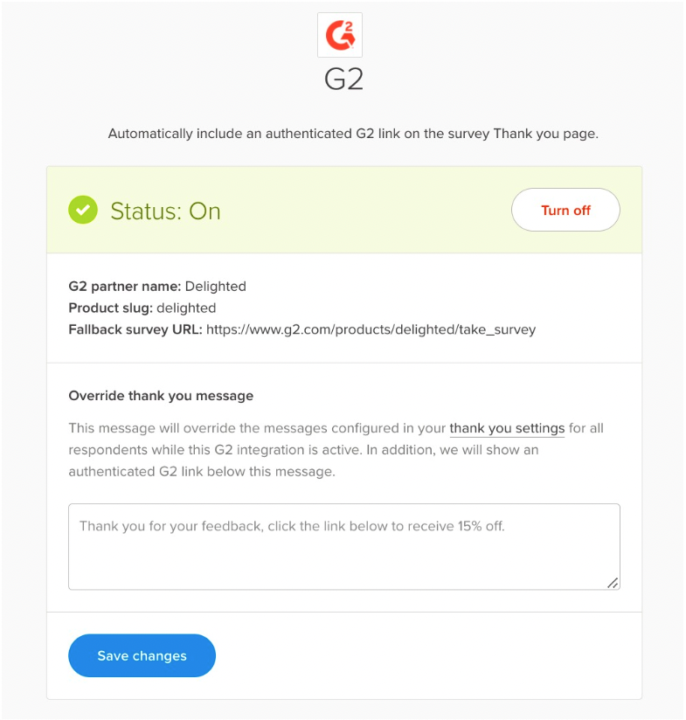Save changes to the integration

pos(142,655)
